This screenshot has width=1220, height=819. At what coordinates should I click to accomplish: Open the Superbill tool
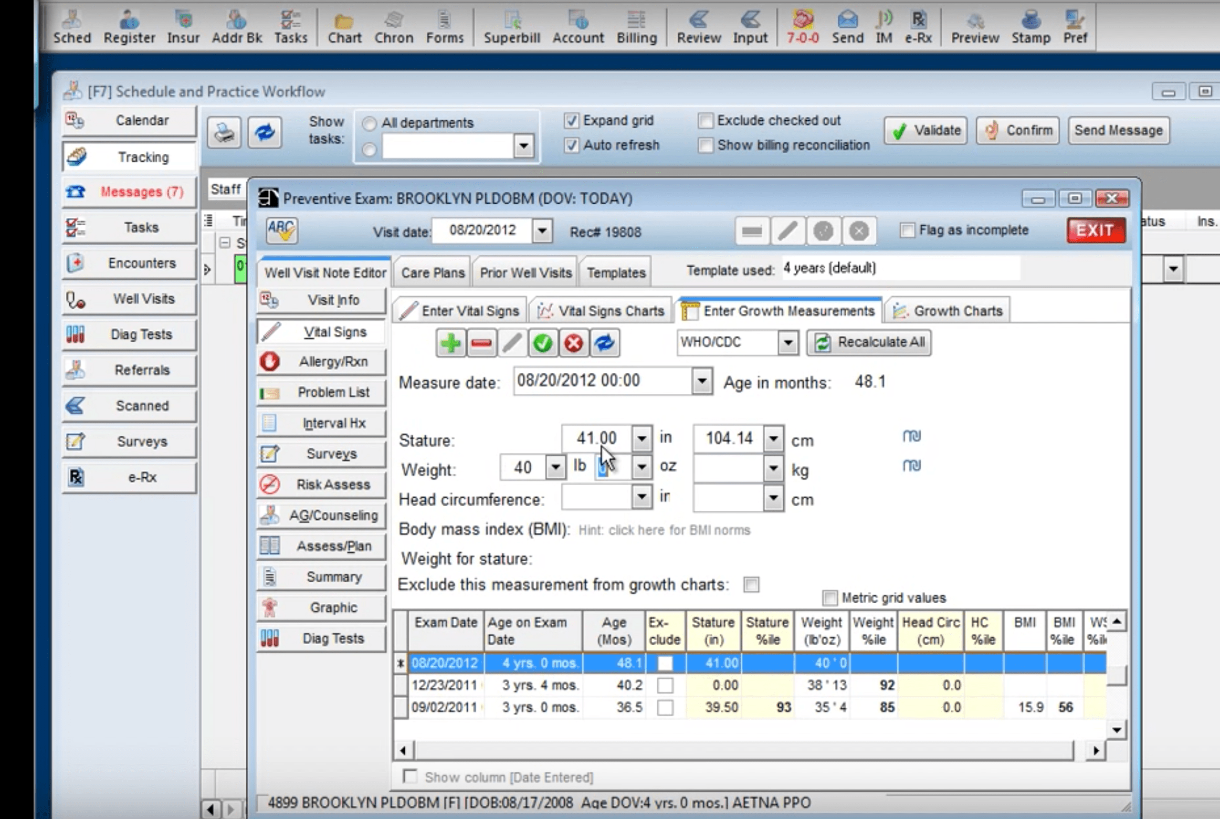pyautogui.click(x=511, y=26)
